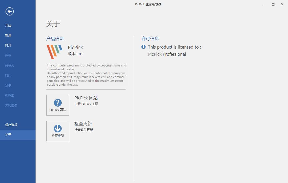Viewport: 288px width, 183px height.
Task: Open the 开始 menu item
Action: 18,25
